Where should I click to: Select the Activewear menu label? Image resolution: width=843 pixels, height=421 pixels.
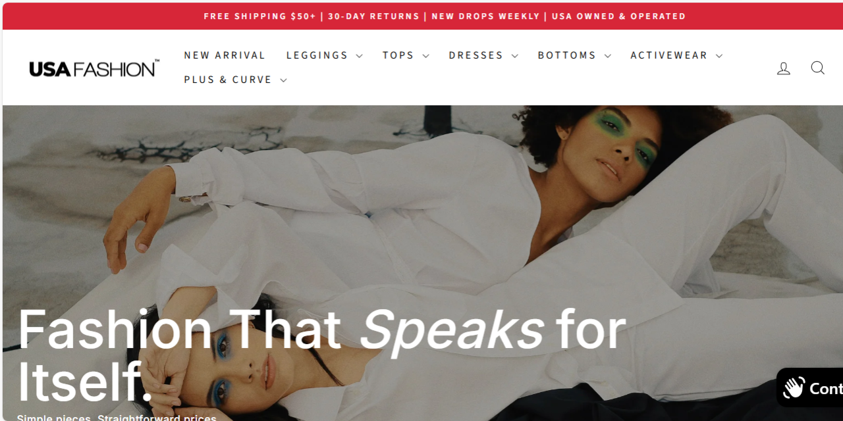click(668, 55)
